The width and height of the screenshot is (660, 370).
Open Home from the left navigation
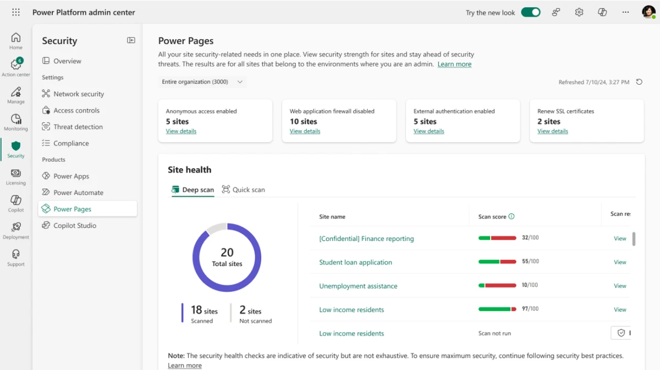point(15,40)
